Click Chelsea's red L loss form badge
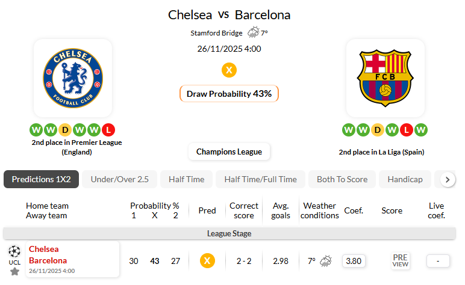The height and width of the screenshot is (285, 465). [x=108, y=129]
